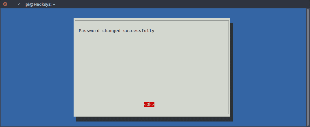Click the terminal's vertical scrollbar
Image resolution: width=310 pixels, height=127 pixels.
click(x=308, y=67)
